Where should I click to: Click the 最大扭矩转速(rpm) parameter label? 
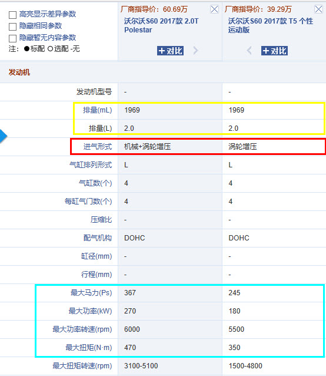82,366
